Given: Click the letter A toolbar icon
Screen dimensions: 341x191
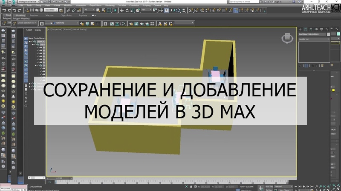Looking at the screenshot, I should (160, 24).
